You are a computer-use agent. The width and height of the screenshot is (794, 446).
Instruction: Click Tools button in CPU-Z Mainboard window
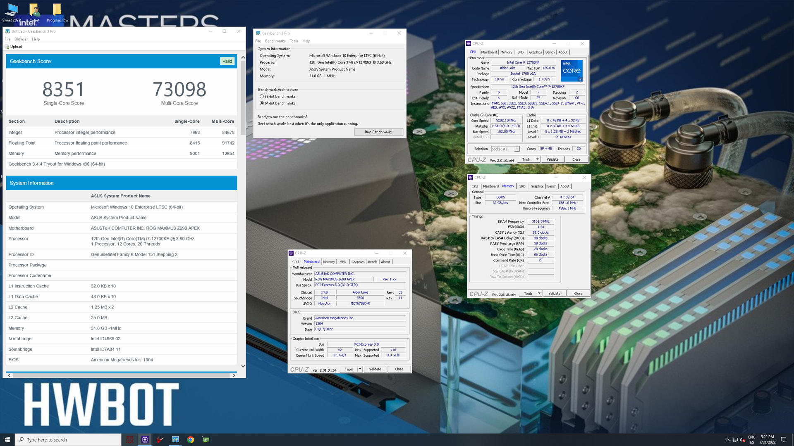[349, 369]
